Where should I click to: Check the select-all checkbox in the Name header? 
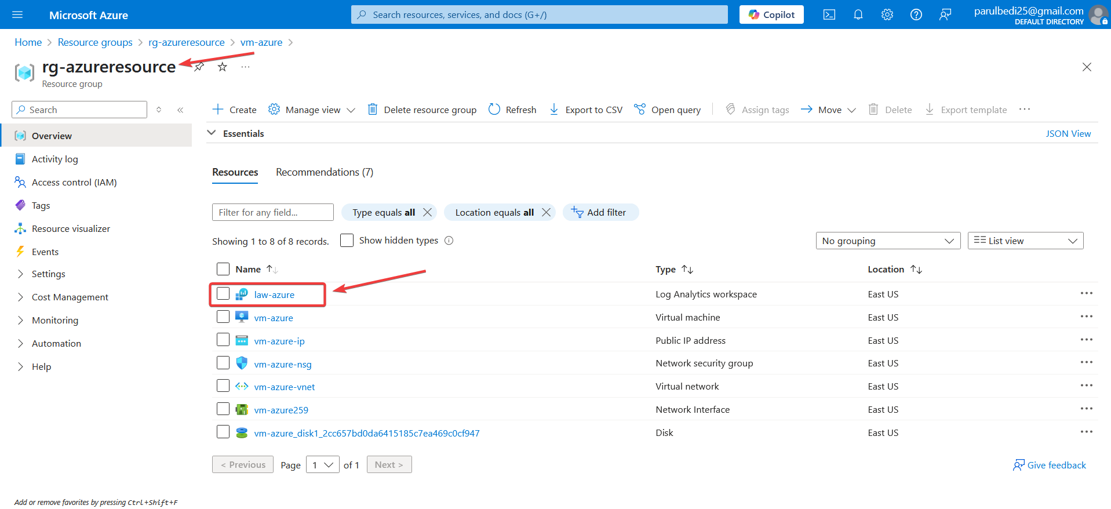(223, 269)
